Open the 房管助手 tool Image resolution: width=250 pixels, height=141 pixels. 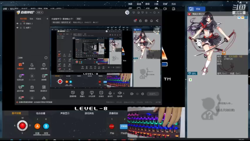32,66
